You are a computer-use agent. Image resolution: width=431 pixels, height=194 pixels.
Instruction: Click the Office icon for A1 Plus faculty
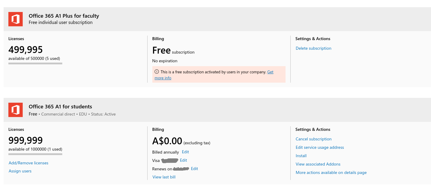[x=16, y=19]
